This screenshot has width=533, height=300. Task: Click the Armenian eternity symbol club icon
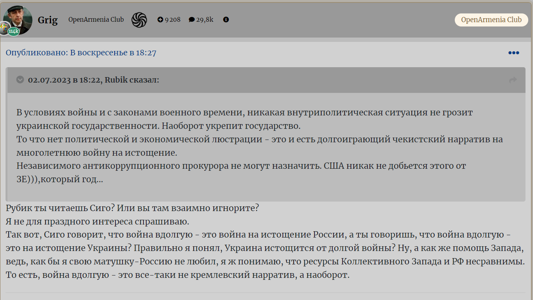(139, 19)
